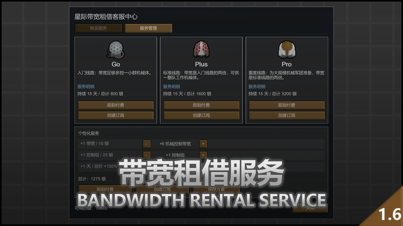Viewport: 403px width, 226px height.
Task: Click the '+1 控制组 / 25 银' row label
Action: tap(97, 155)
